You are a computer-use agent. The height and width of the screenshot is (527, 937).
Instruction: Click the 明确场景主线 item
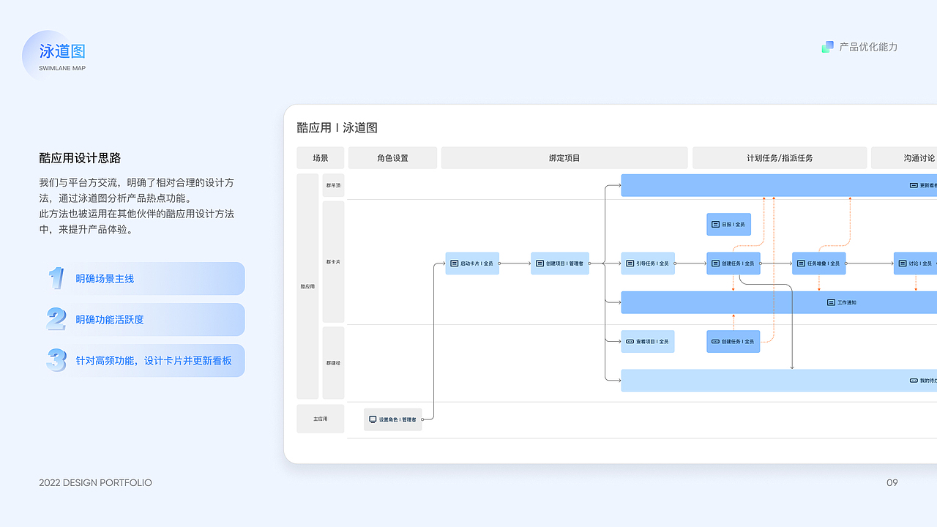145,279
